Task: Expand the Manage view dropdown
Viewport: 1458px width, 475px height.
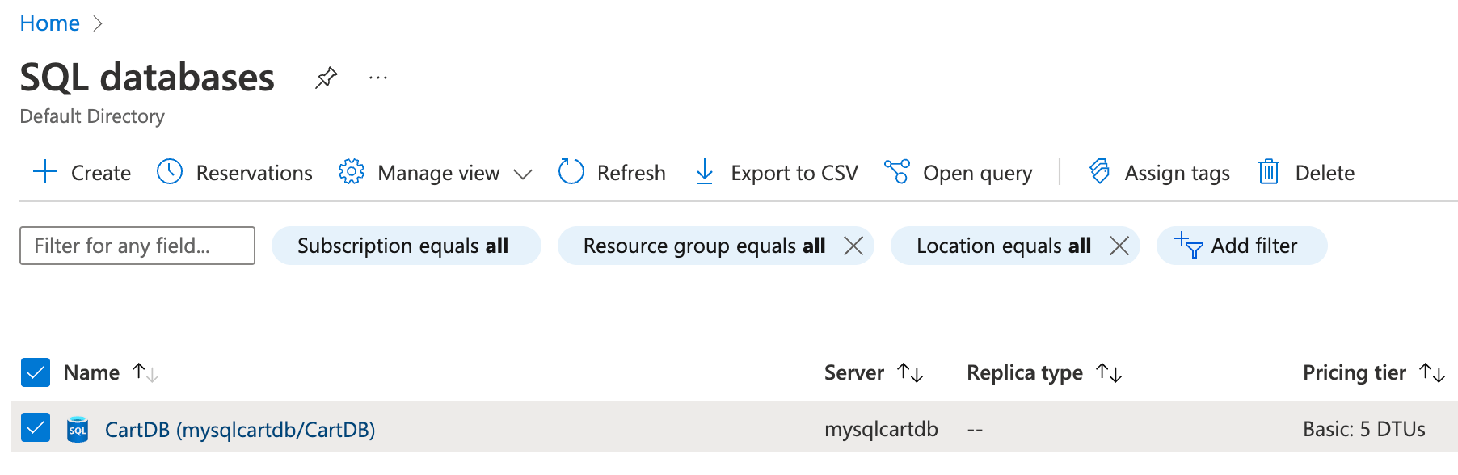Action: tap(524, 173)
